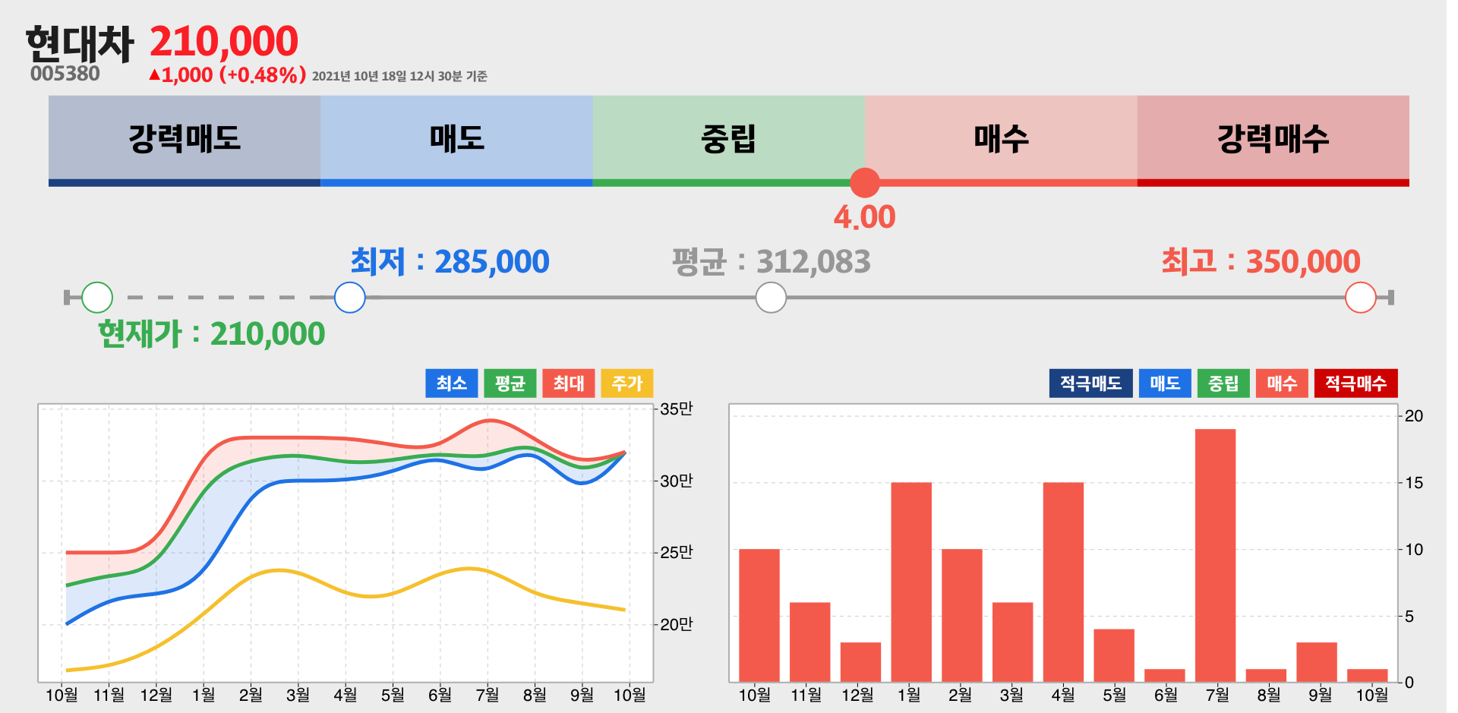Viewport: 1458px width, 713px height.
Task: Click the 5월 bar in the bar chart
Action: [x=1114, y=655]
